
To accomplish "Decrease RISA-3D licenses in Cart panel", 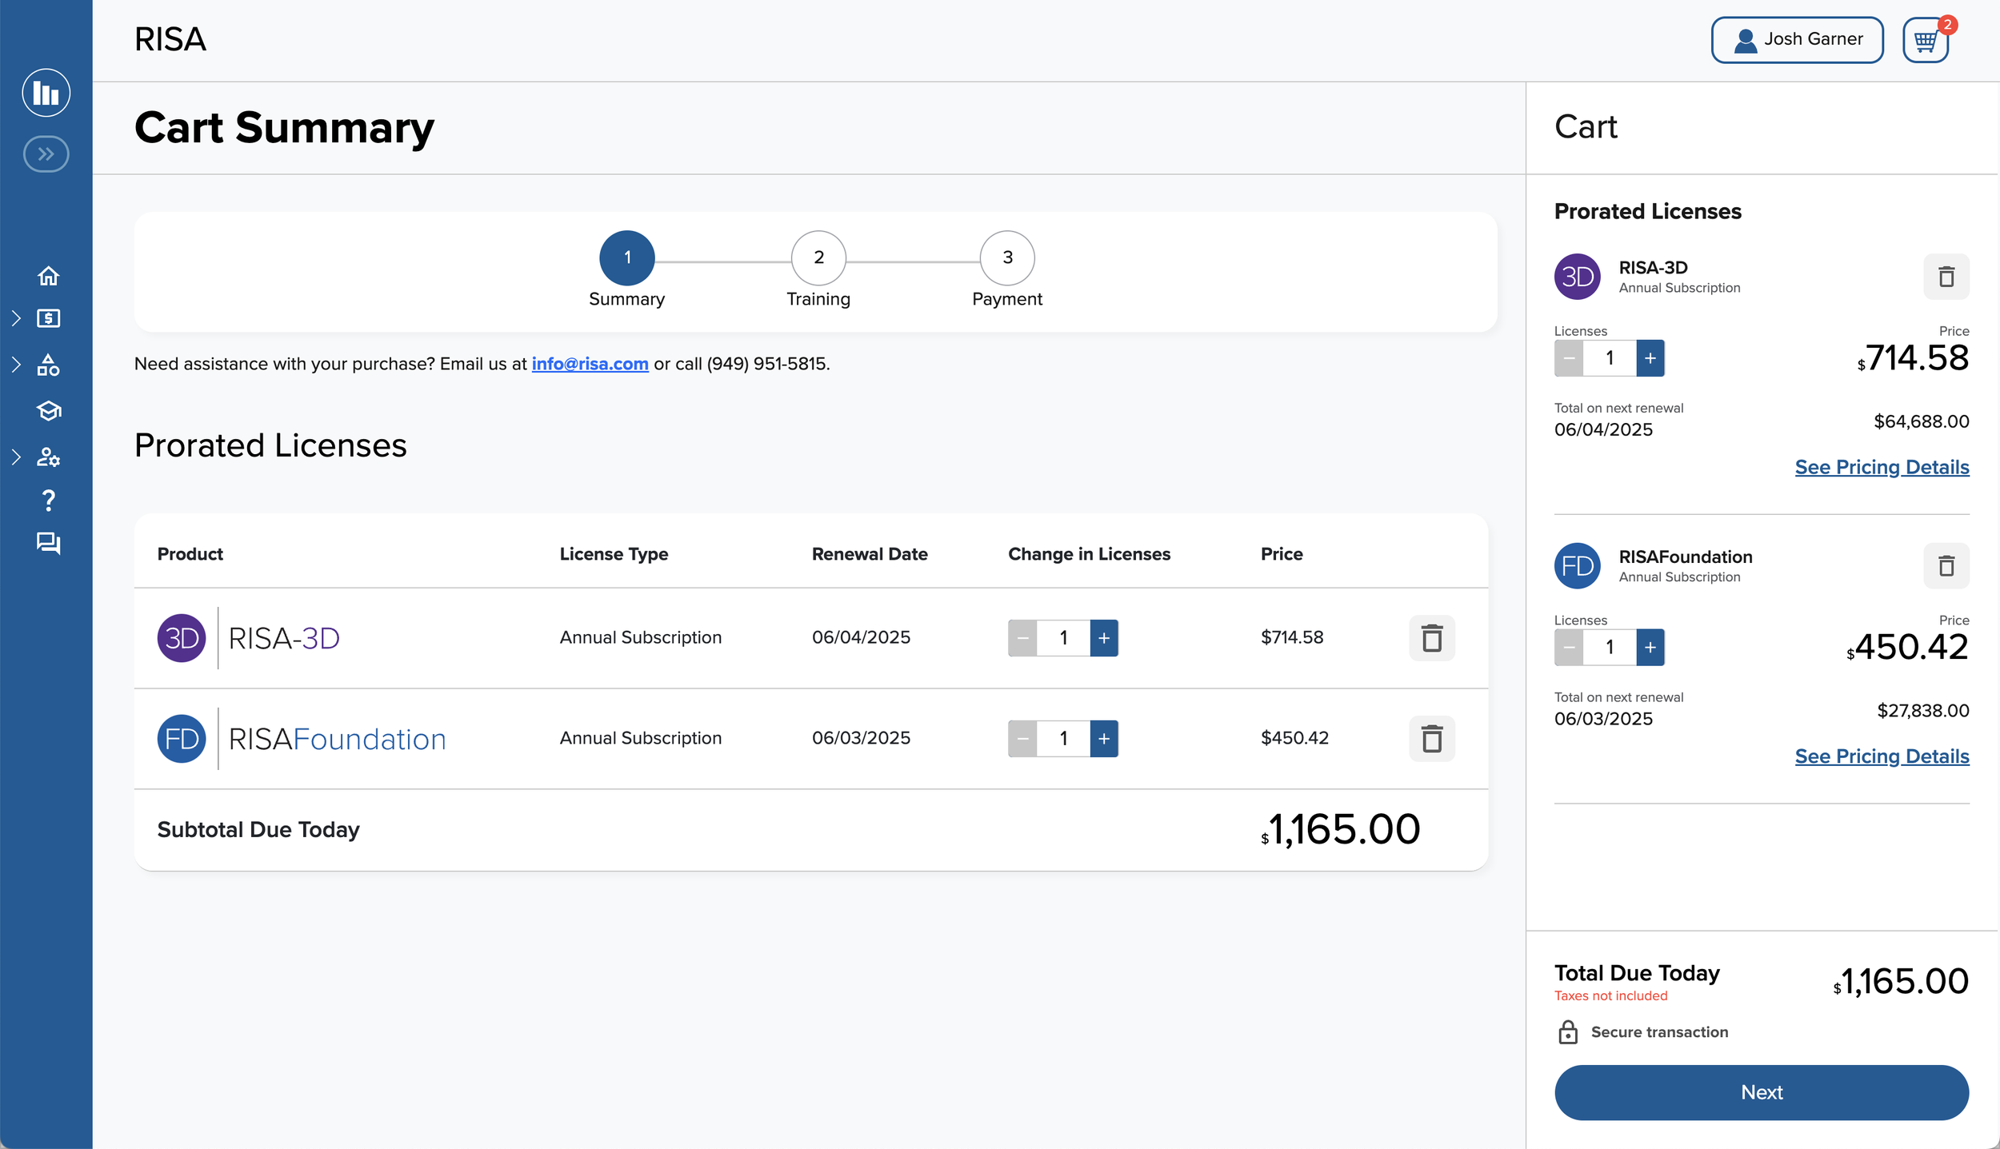I will [1569, 358].
